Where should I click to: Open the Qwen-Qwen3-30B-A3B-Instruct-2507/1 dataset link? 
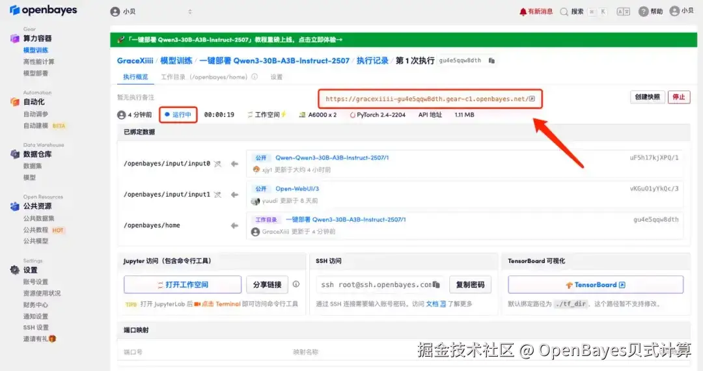coord(332,158)
